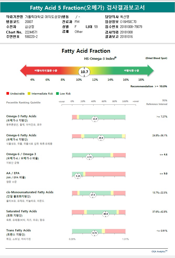Click the Fatty Acid 5 Fraction title banner
The width and height of the screenshot is (175, 258).
pyautogui.click(x=87, y=8)
